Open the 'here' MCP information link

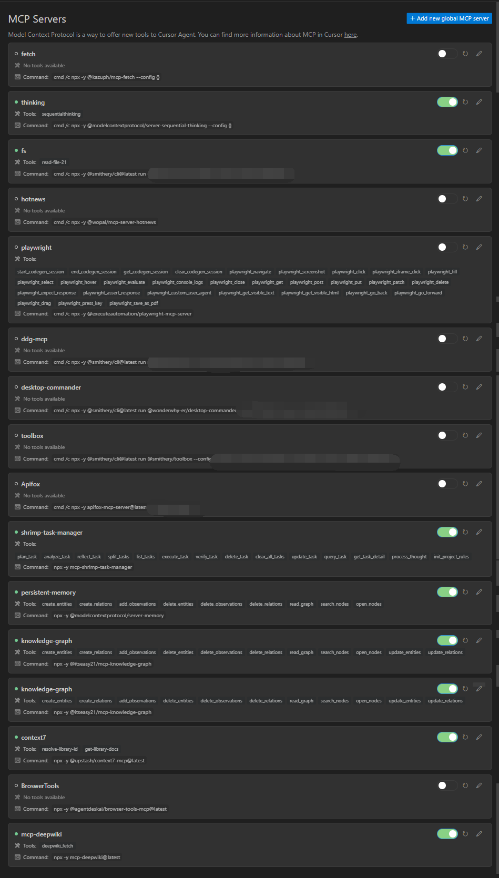tap(350, 35)
